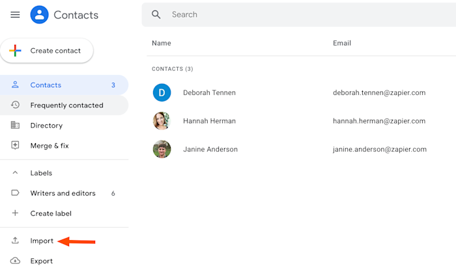456x270 pixels.
Task: Open Janine Anderson contact row
Action: click(210, 149)
